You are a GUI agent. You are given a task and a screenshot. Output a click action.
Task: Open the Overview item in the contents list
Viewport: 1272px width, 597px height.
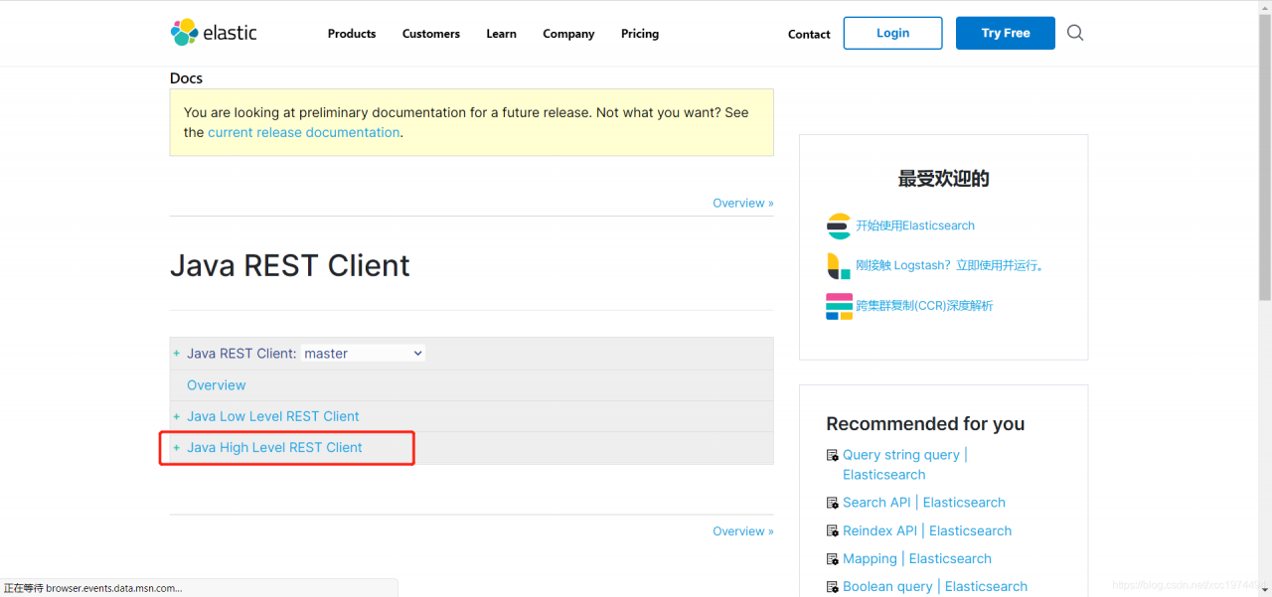[x=216, y=385]
